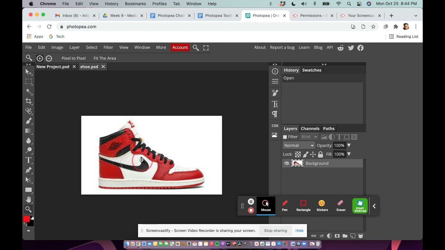Select the Magic Wand tool
445x250 pixels.
click(x=29, y=92)
